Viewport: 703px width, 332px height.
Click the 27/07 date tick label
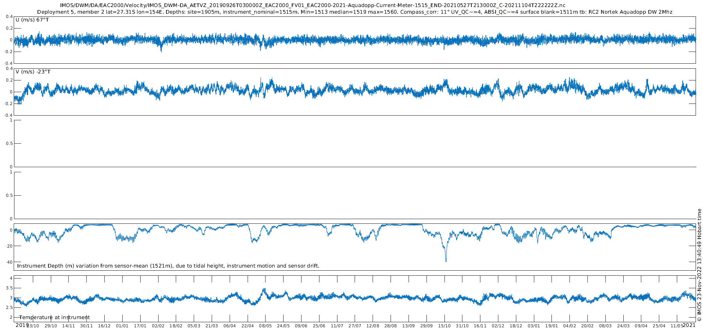355,326
